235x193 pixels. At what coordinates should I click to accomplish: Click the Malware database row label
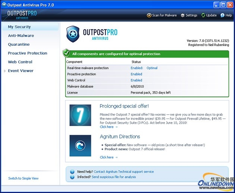click(80, 86)
